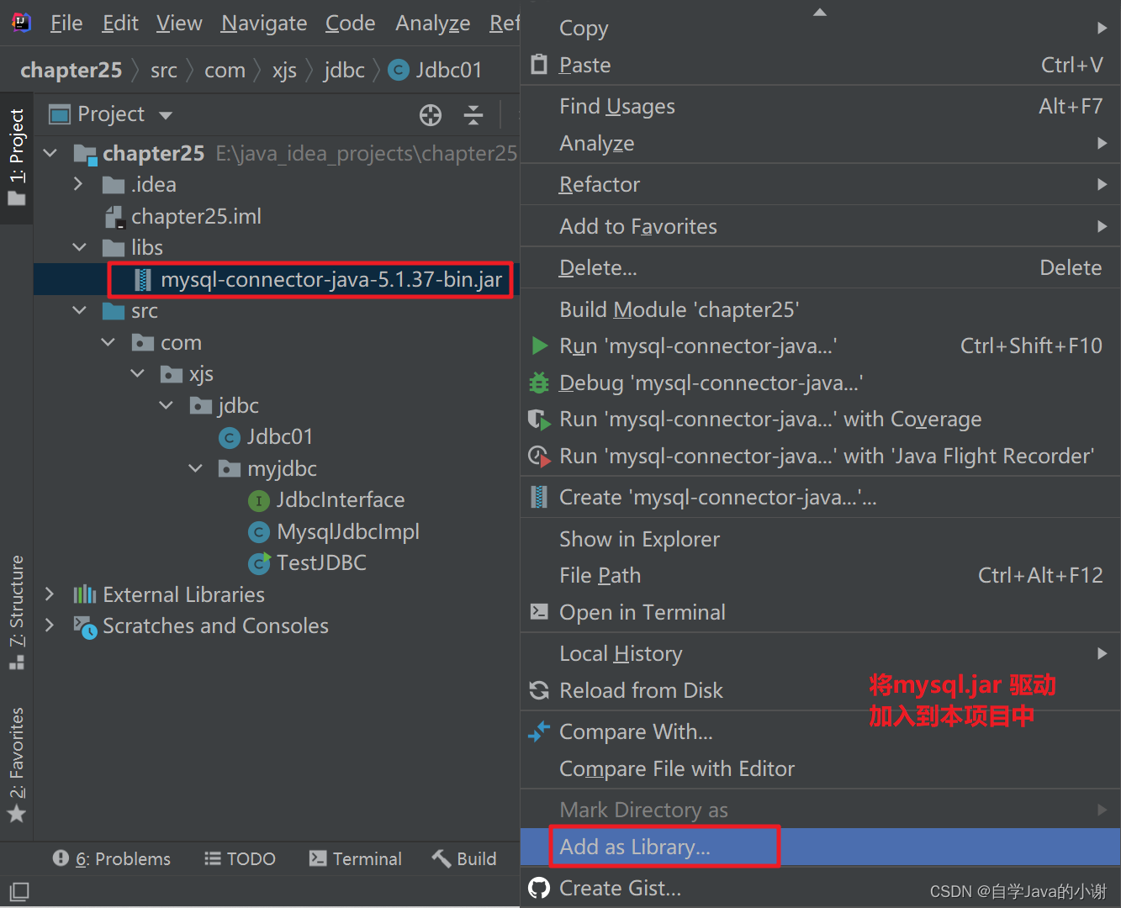
Task: Click the context menu scroll-up arrow
Action: (x=820, y=12)
